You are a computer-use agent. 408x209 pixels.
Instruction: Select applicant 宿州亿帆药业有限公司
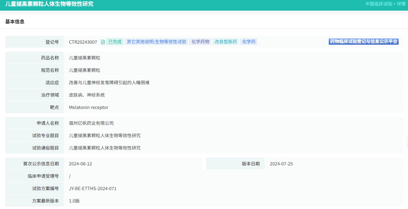[x=91, y=123]
